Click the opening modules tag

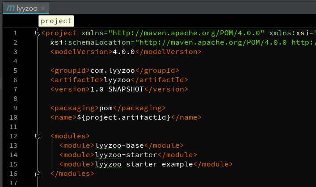[70, 136]
